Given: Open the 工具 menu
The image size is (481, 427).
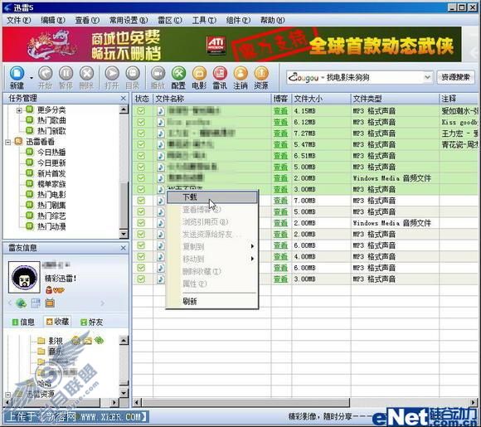Looking at the screenshot, I should [x=204, y=20].
